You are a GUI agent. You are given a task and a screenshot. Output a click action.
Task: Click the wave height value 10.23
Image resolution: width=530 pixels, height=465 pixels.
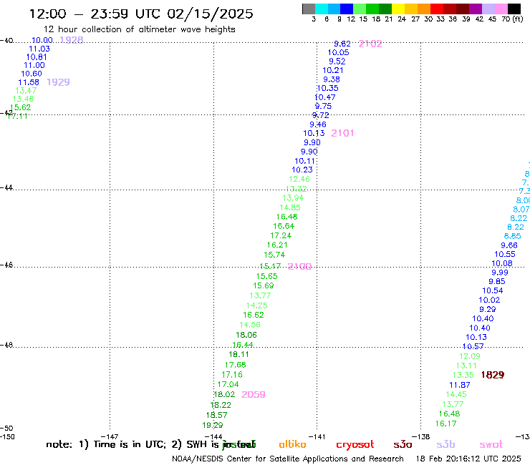click(x=302, y=170)
